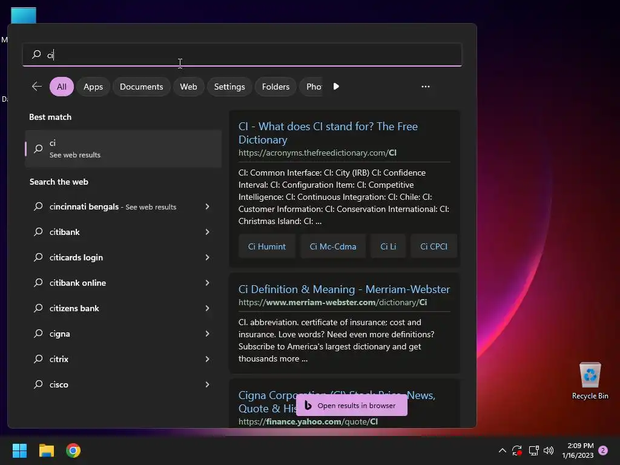Viewport: 620px width, 465px height.
Task: Open the three-dot more options menu
Action: [x=426, y=87]
